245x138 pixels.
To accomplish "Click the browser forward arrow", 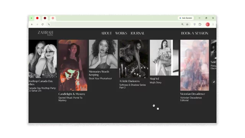I will [x=37, y=25].
